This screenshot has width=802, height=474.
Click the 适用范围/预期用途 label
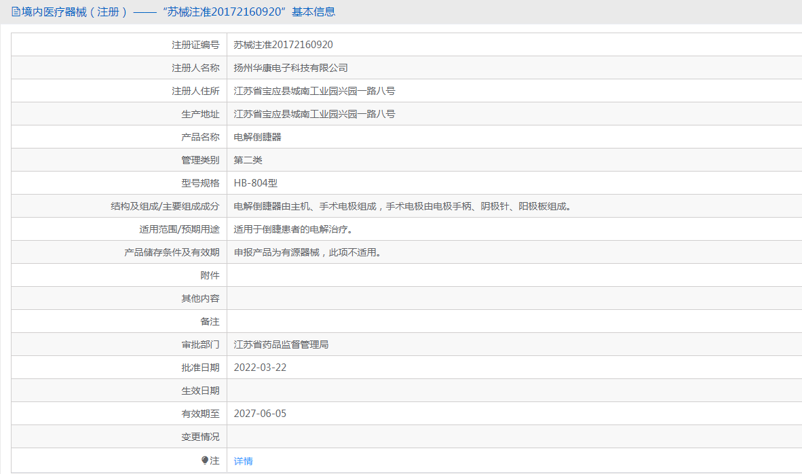(179, 229)
